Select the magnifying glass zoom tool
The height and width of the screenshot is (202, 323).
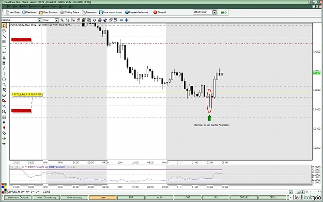point(4,85)
